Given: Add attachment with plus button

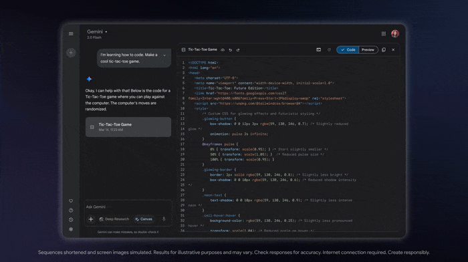Looking at the screenshot, I should tap(91, 219).
